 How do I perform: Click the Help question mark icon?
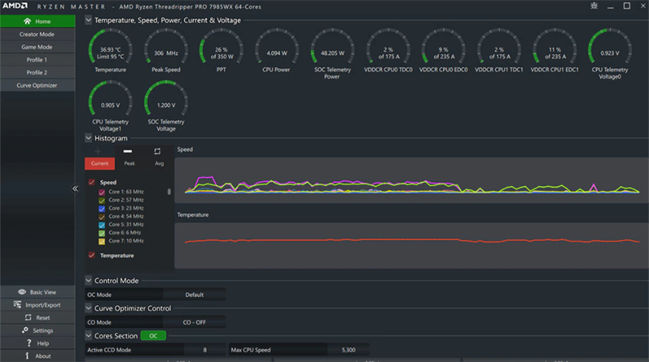click(x=28, y=343)
